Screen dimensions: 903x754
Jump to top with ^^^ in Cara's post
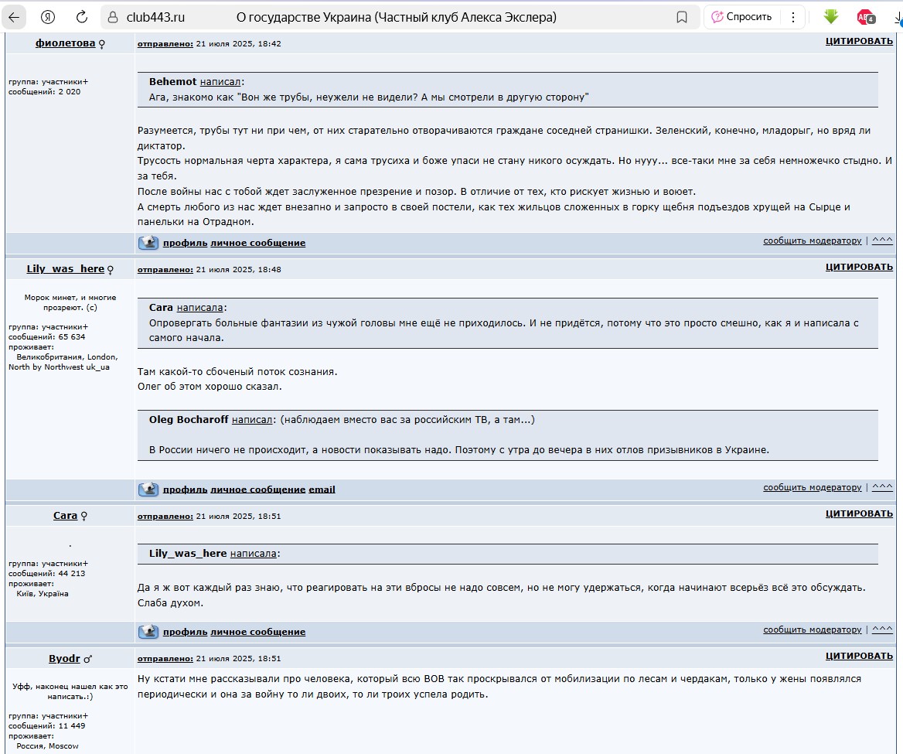(882, 629)
